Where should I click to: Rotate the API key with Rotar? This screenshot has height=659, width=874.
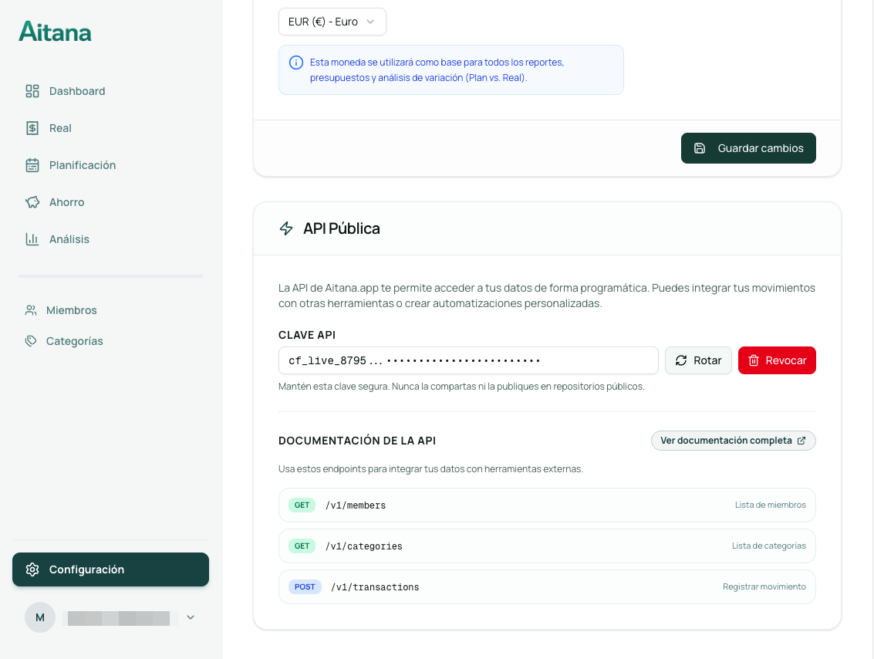(698, 360)
